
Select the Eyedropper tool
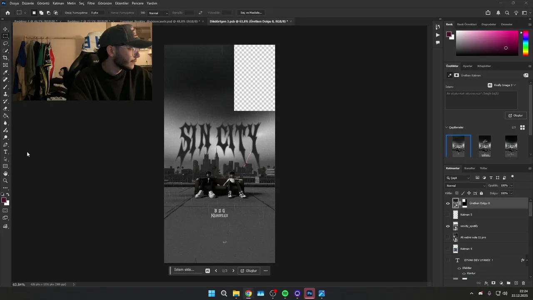click(x=5, y=72)
